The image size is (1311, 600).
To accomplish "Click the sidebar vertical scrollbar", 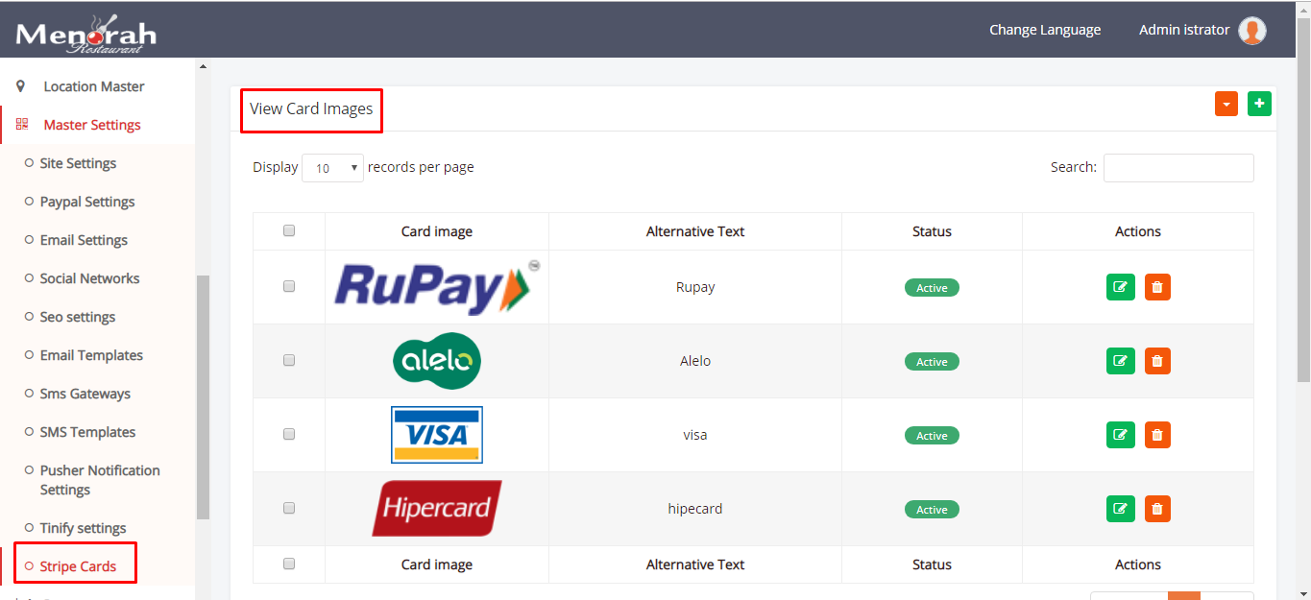I will pos(203,396).
